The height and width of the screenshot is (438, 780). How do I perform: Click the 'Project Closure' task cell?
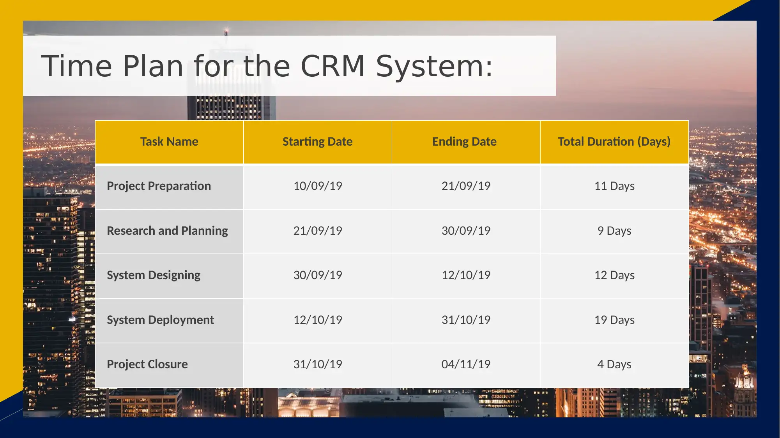[169, 365]
